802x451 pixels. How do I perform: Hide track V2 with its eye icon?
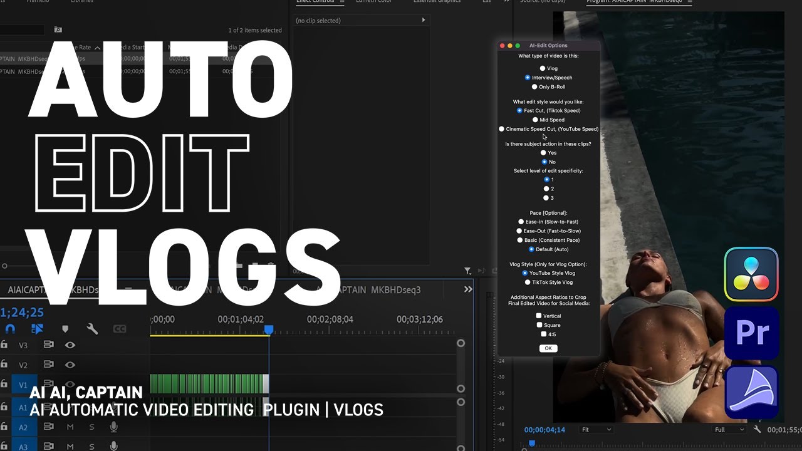point(70,365)
